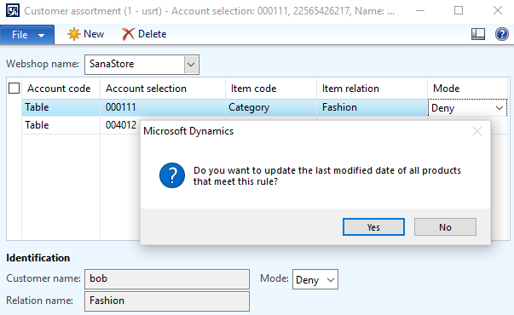Confirm with the Yes button

pos(373,227)
